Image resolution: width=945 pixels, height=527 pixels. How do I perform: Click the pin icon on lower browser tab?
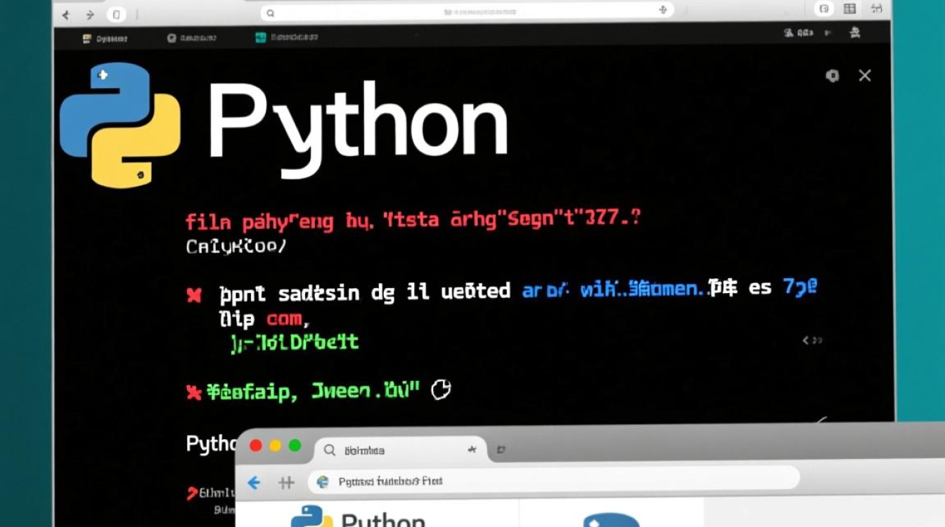tap(472, 449)
